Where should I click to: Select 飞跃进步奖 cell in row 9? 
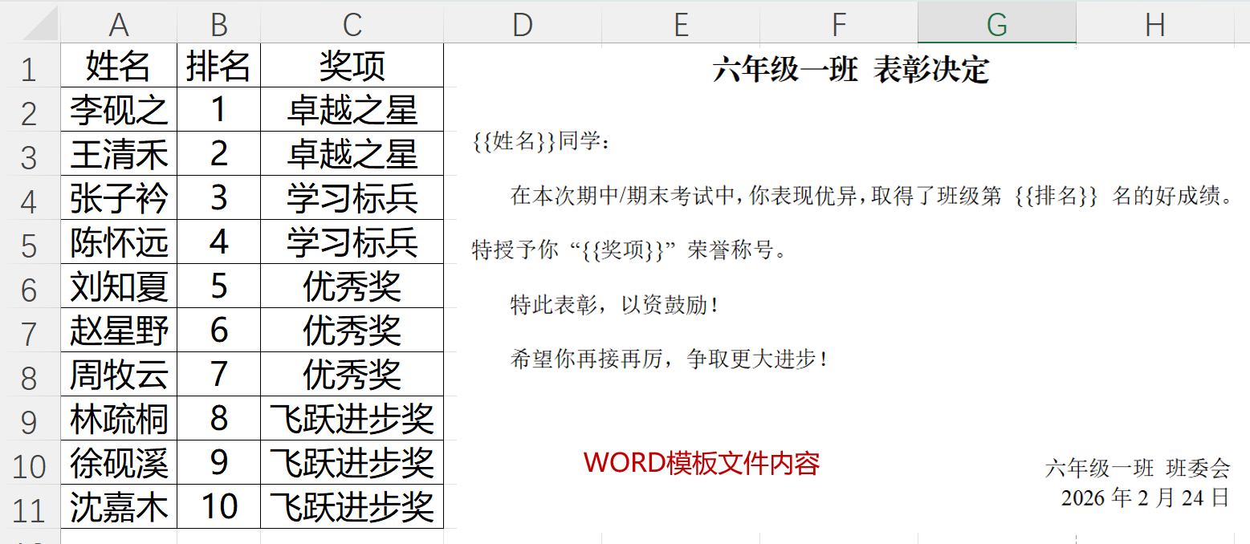[352, 419]
